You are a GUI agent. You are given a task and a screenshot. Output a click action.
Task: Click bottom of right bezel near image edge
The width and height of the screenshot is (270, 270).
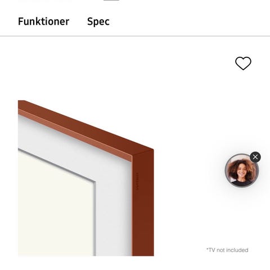(143, 251)
